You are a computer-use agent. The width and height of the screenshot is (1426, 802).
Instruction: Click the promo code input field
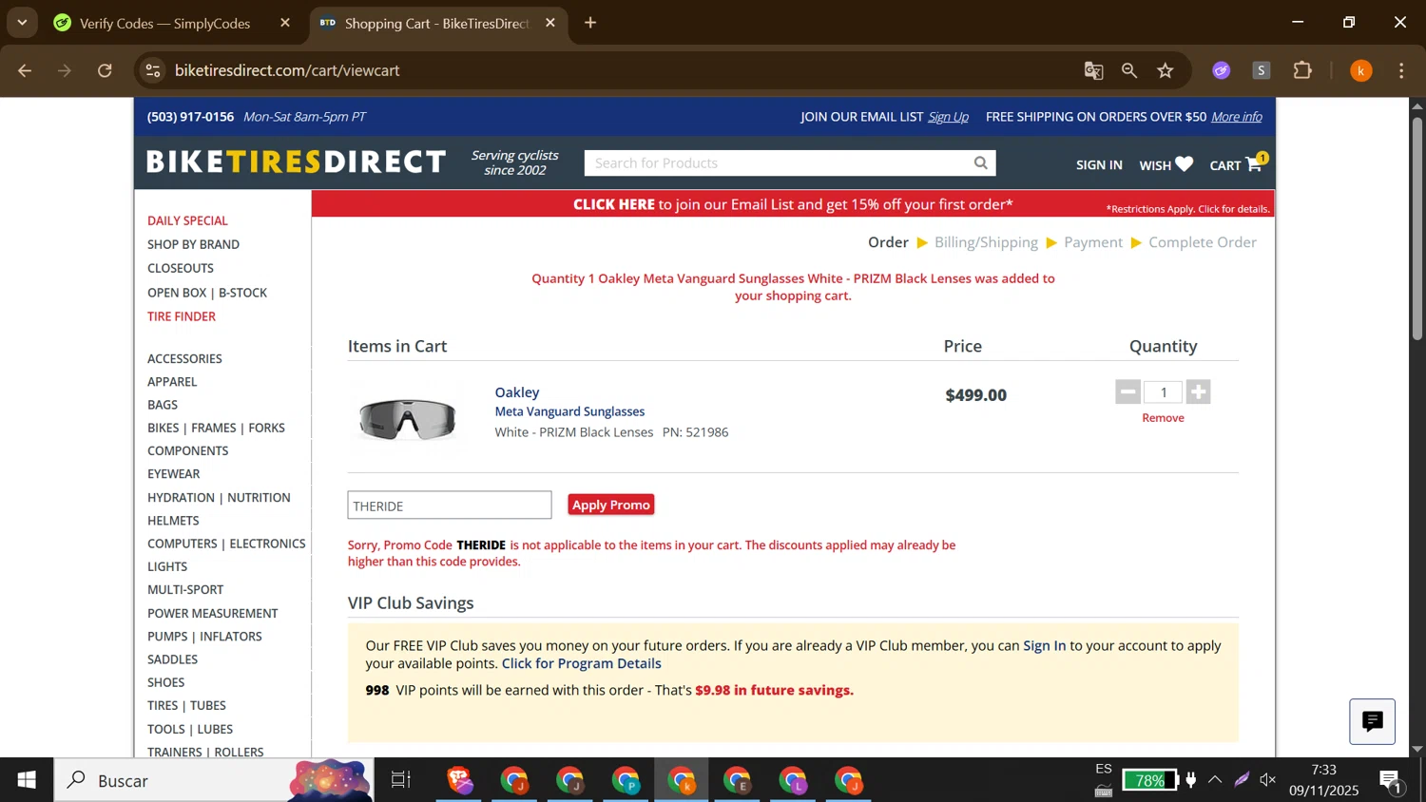click(450, 506)
